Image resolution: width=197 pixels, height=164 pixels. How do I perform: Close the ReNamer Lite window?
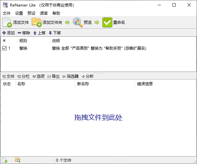[189, 5]
